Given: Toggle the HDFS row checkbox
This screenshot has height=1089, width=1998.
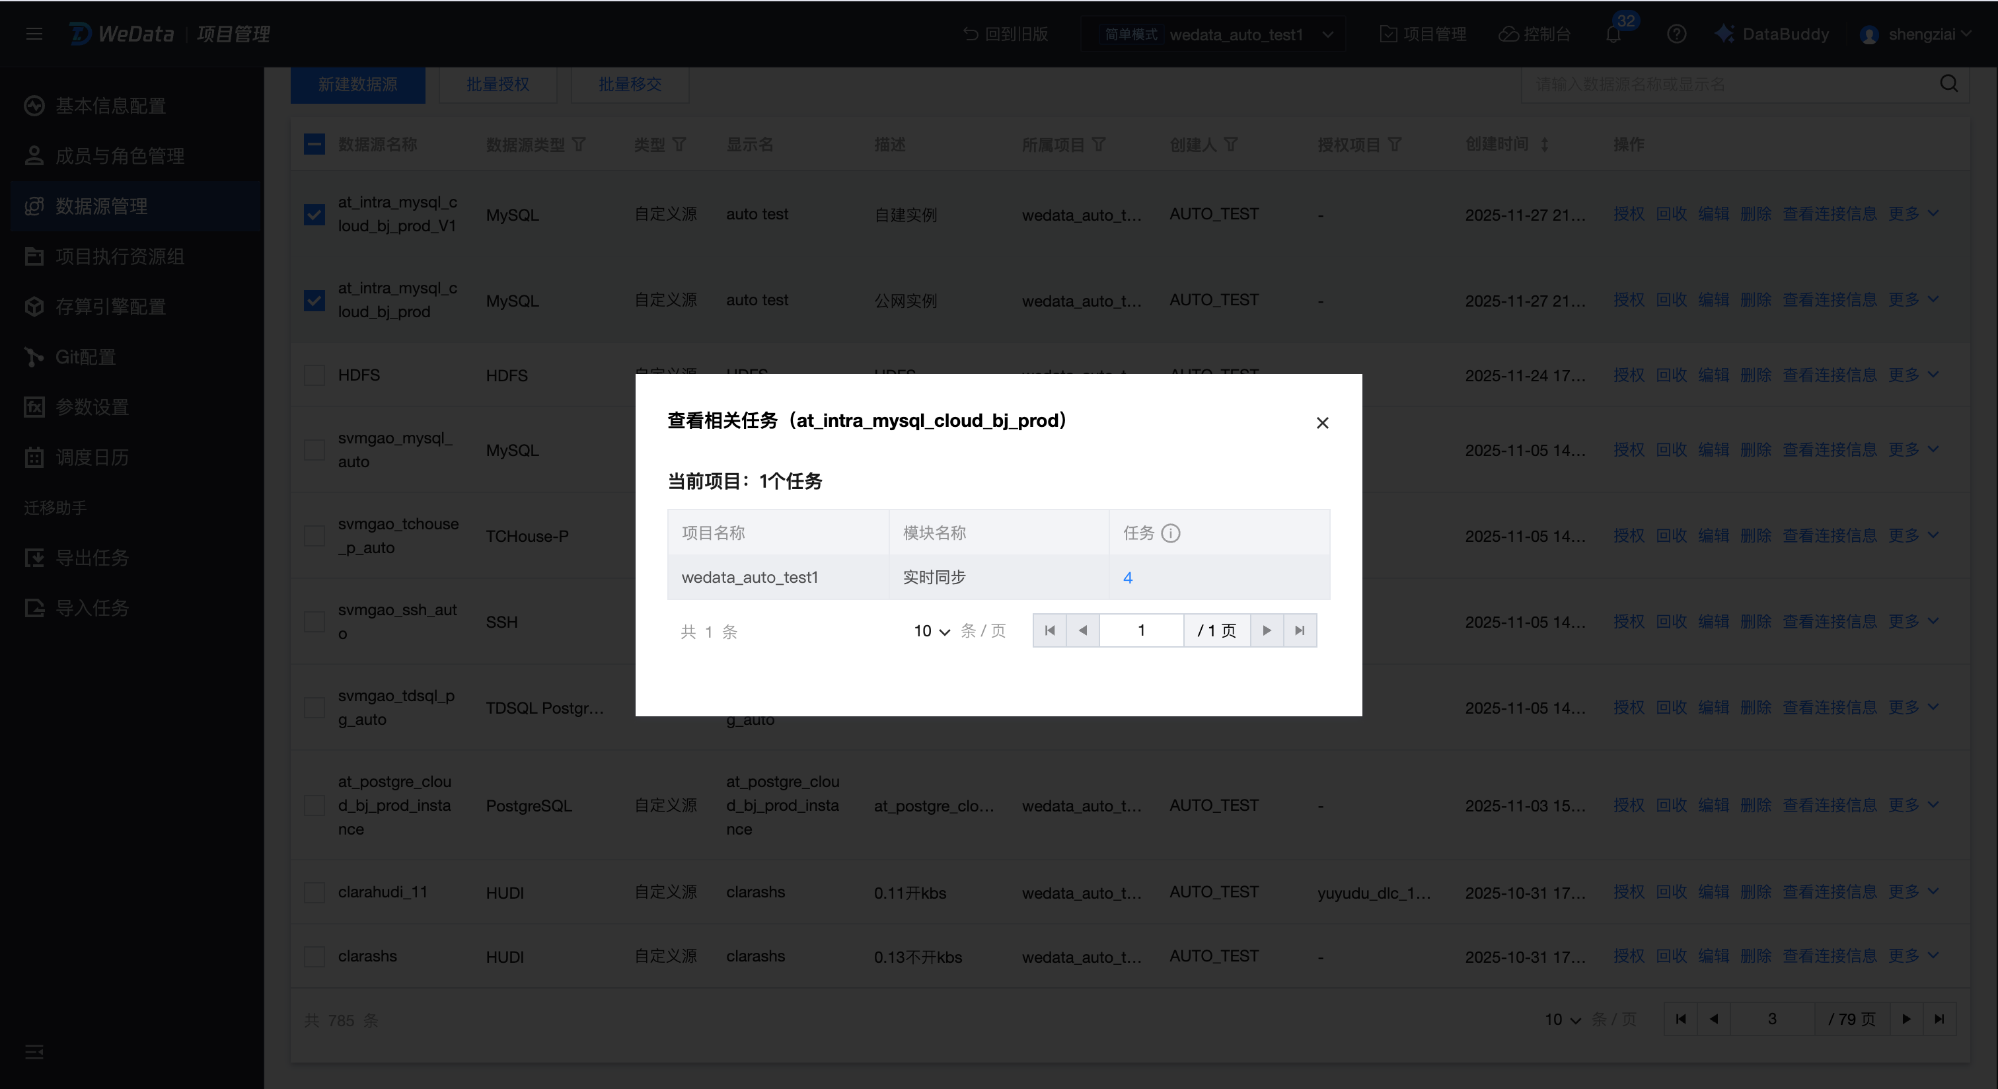Looking at the screenshot, I should click(314, 375).
